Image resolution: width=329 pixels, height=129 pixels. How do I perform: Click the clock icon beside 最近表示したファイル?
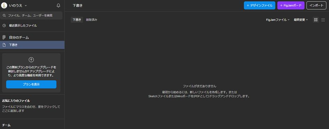pos(4,26)
